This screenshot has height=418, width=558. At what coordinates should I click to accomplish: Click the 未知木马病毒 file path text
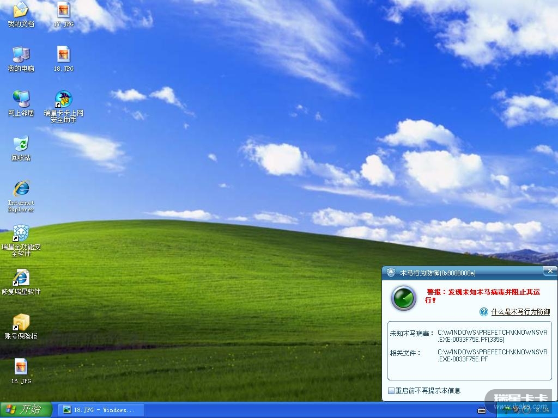pyautogui.click(x=493, y=336)
